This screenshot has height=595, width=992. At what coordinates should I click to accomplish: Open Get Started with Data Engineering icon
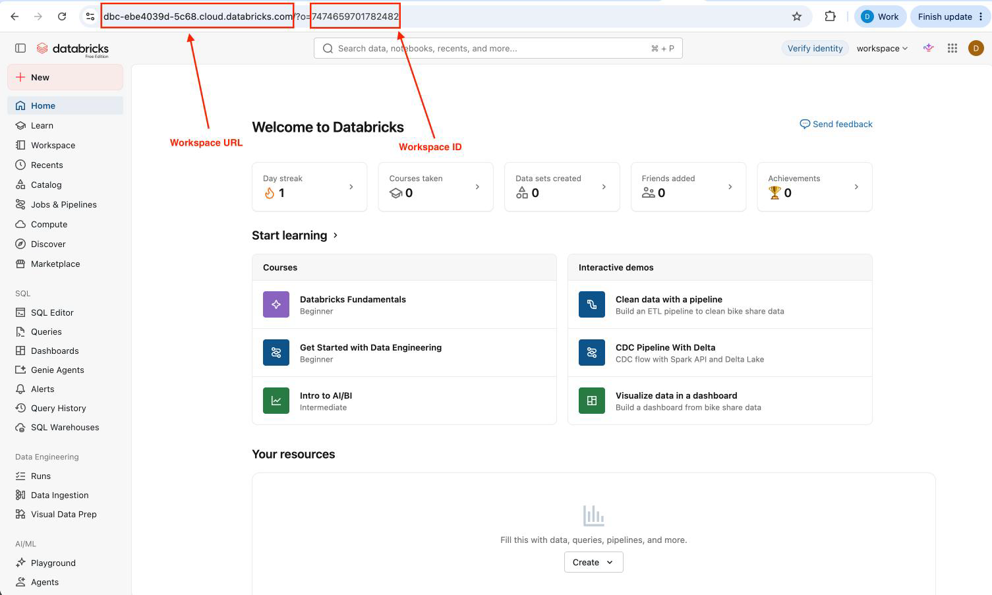pos(276,353)
